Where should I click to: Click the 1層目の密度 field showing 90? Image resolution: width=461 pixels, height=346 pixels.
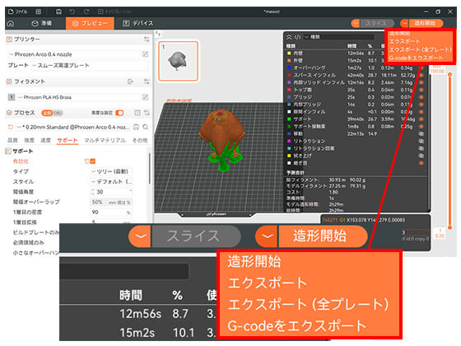[x=111, y=213]
